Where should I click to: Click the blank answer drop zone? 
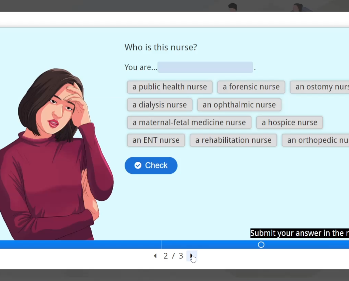[x=205, y=67]
